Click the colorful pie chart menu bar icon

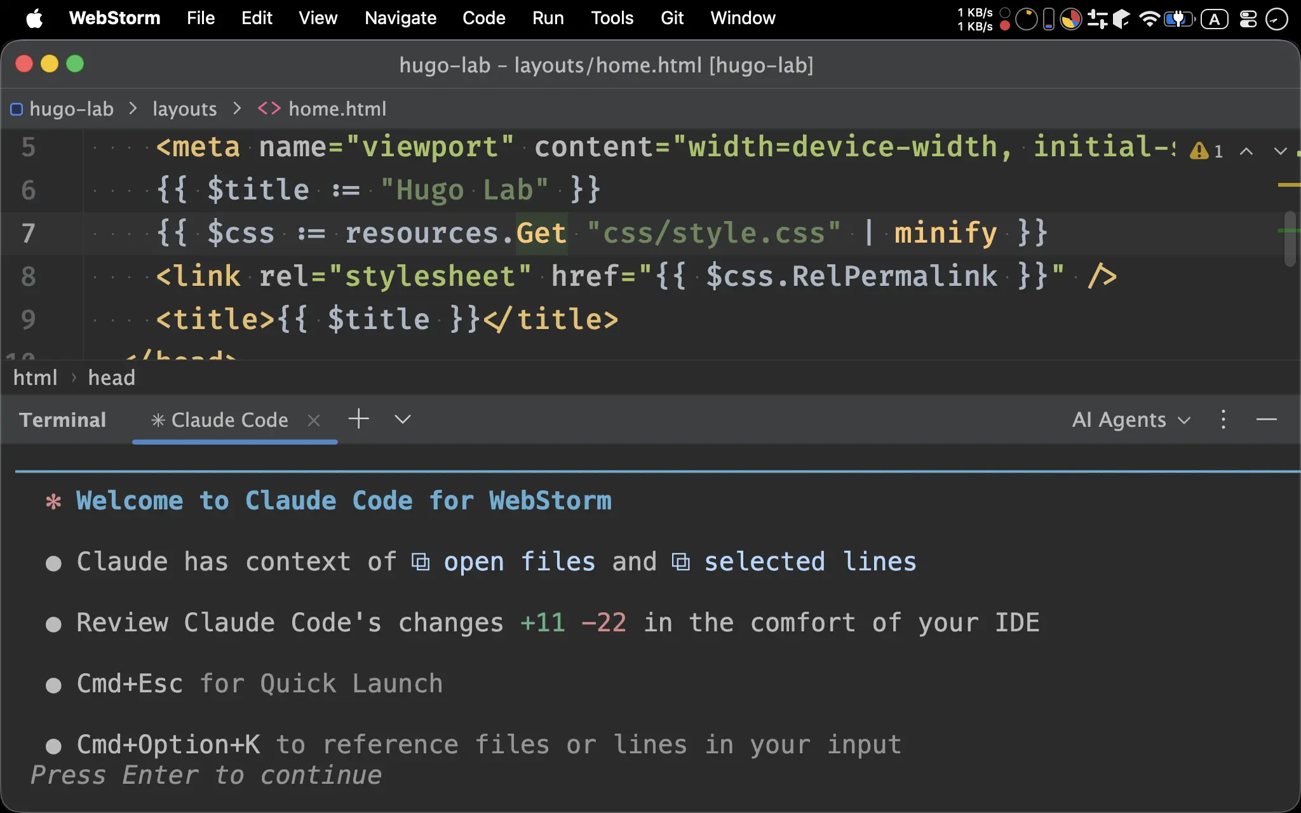[x=1071, y=19]
